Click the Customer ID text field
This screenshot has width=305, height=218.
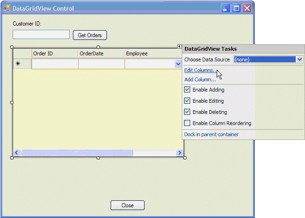click(x=41, y=34)
